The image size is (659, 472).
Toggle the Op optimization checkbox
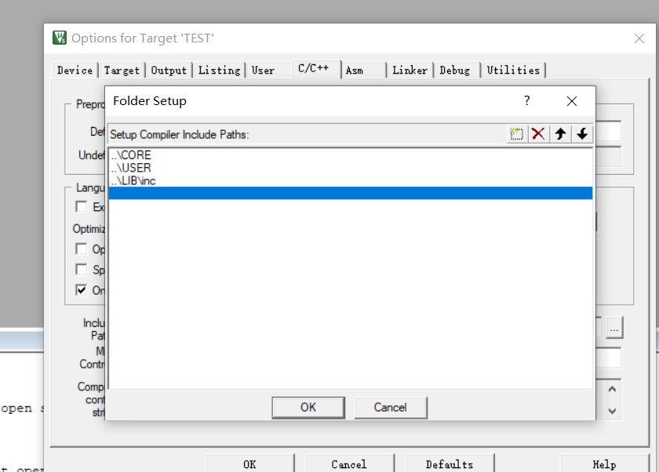[81, 249]
